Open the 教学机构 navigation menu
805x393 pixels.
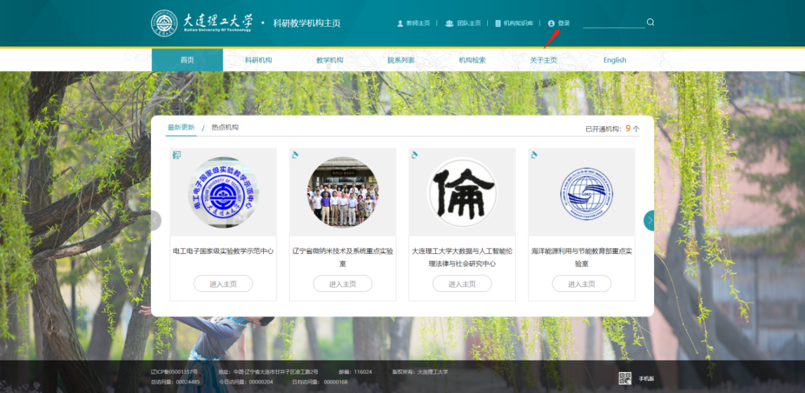(330, 60)
